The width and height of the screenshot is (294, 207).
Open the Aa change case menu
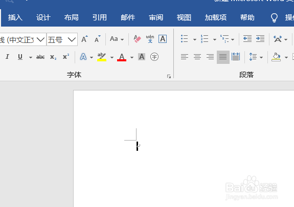[117, 39]
